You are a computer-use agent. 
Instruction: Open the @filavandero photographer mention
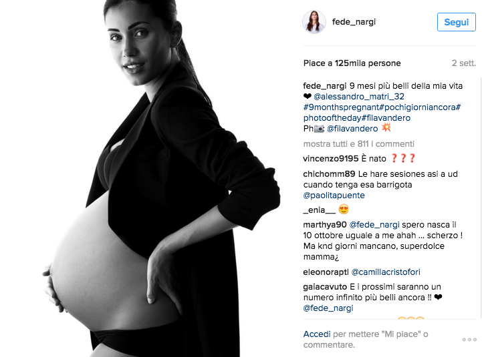pyautogui.click(x=352, y=129)
